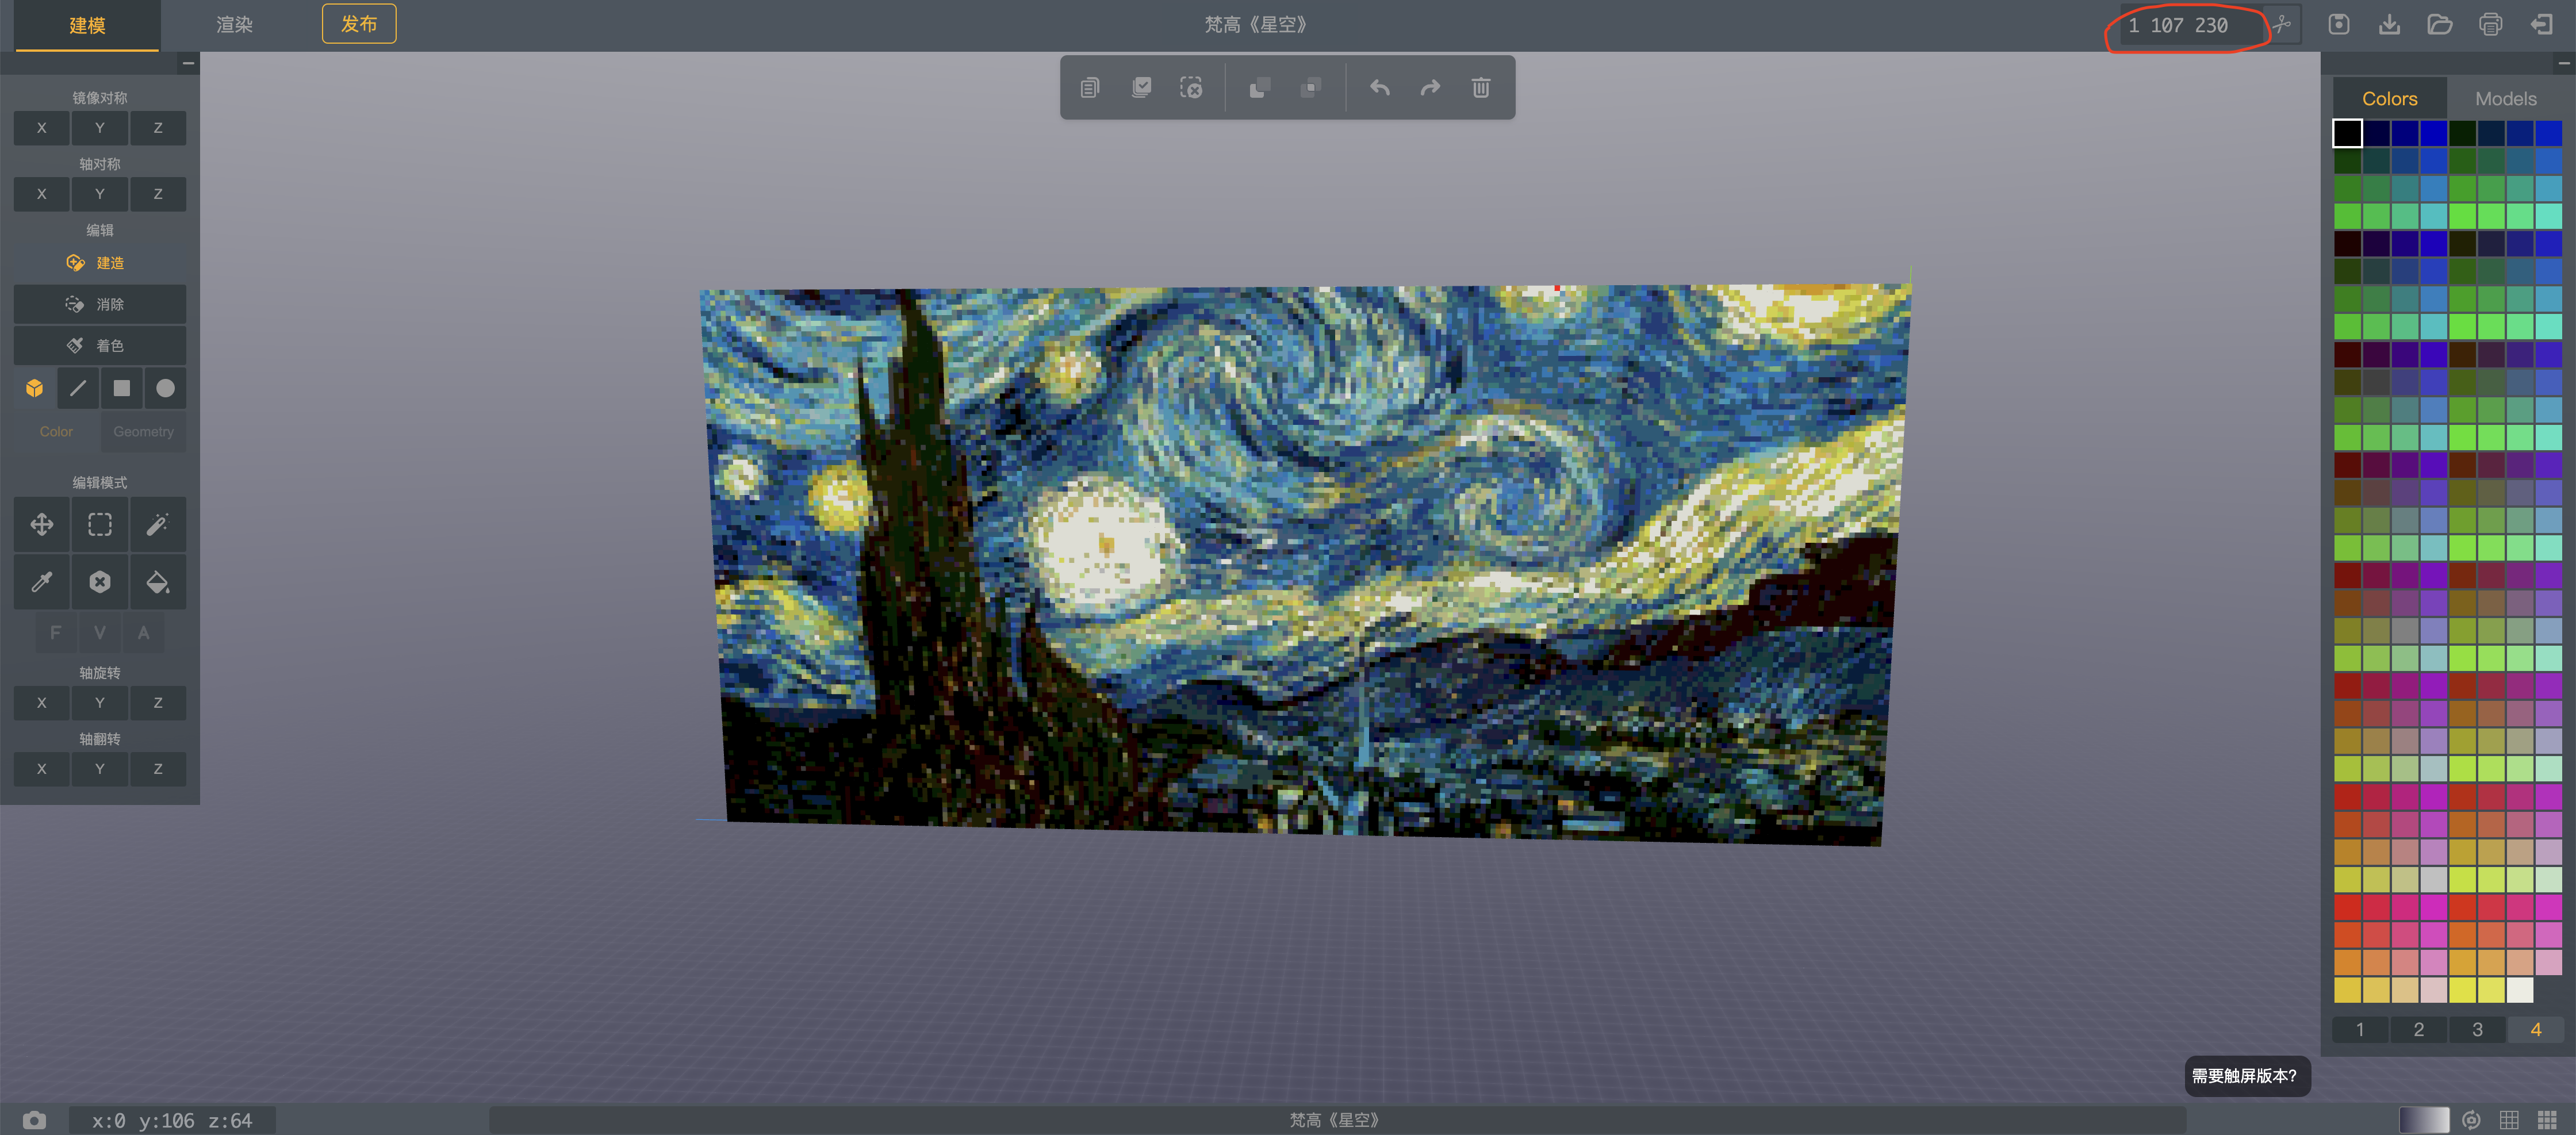This screenshot has height=1135, width=2576.
Task: Select palette page 3
Action: pos(2478,1030)
